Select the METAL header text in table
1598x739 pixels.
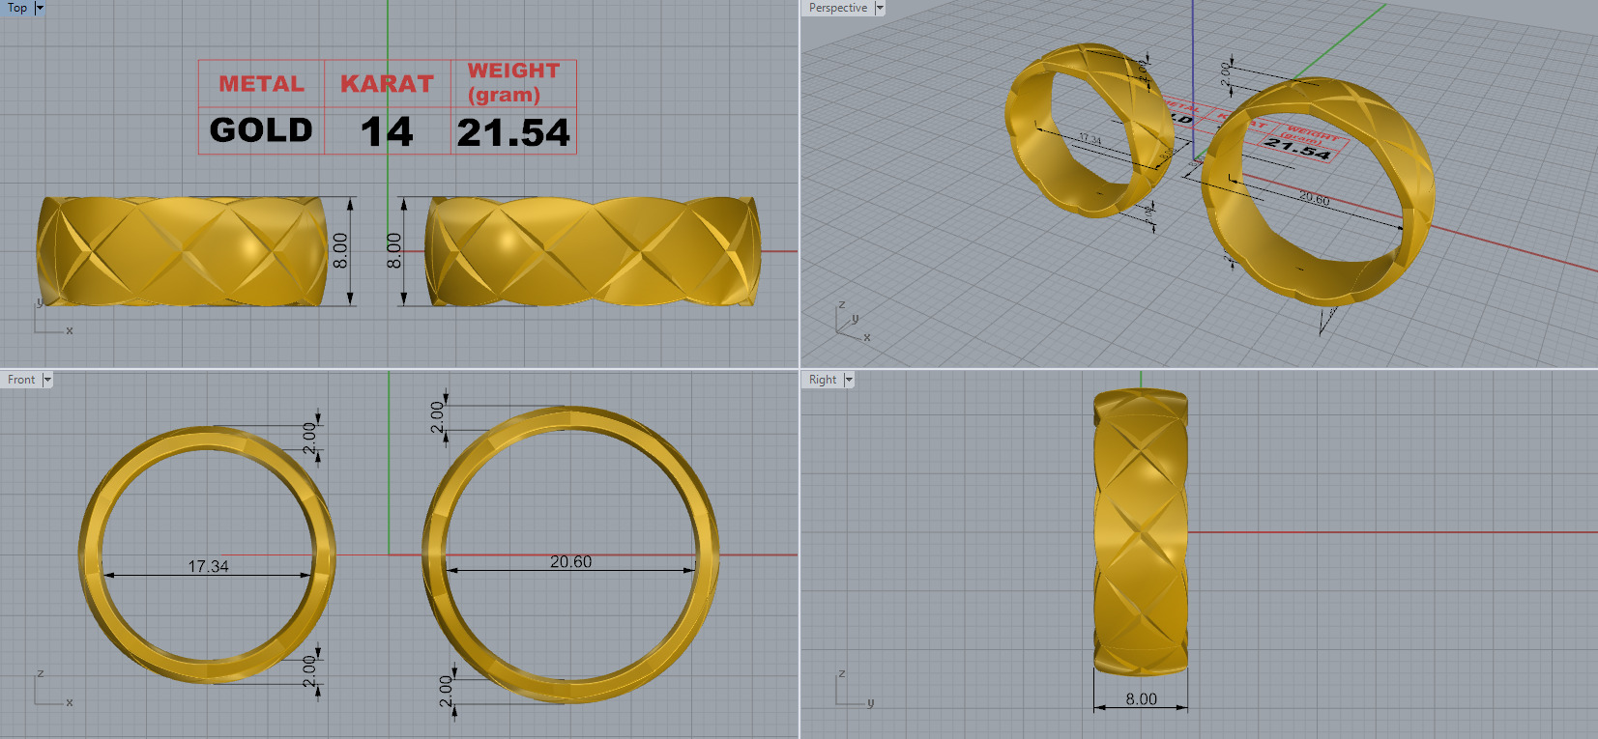[261, 84]
